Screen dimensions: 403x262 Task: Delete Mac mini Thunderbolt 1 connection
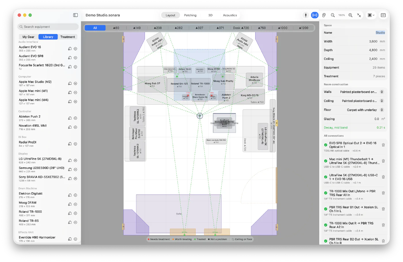tap(383, 161)
